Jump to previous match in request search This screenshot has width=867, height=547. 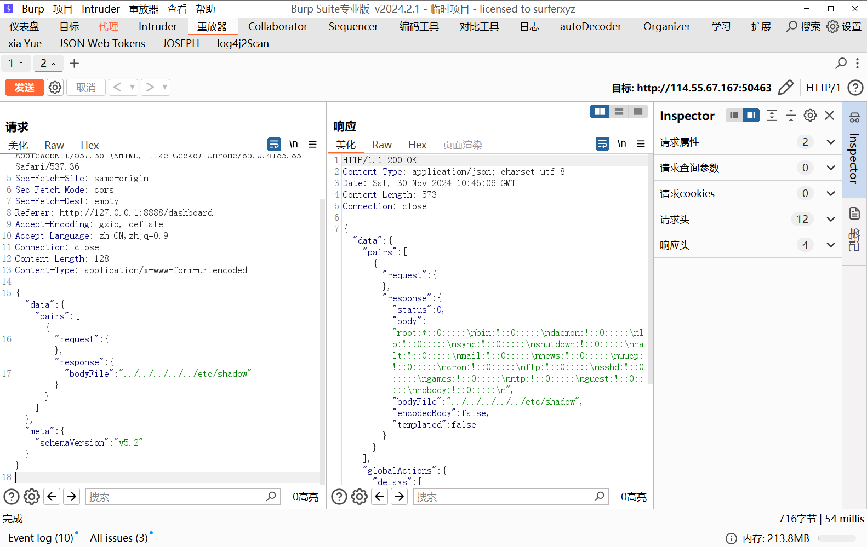52,497
